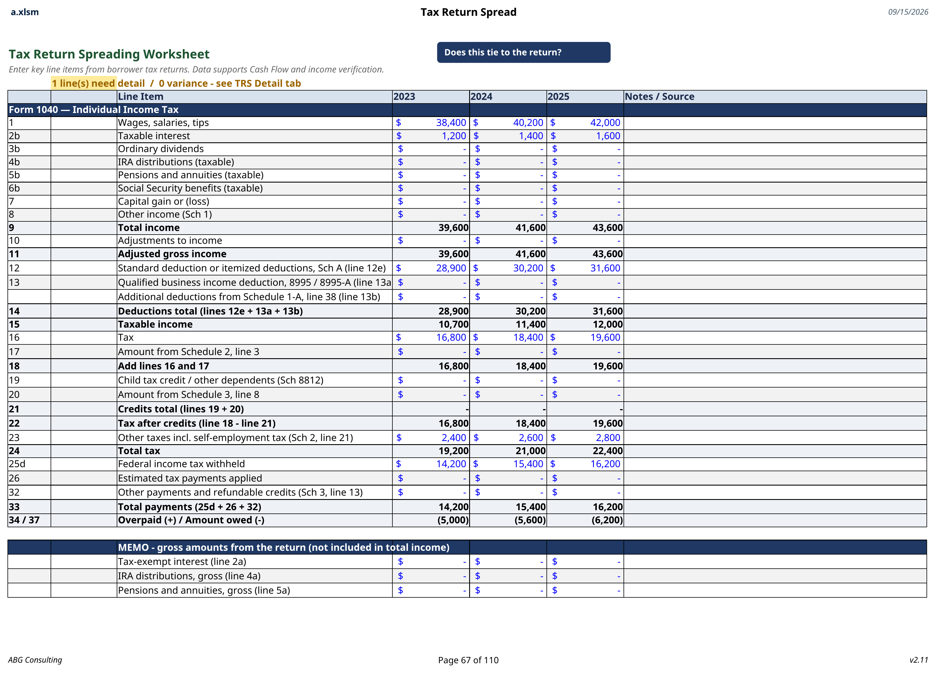Click 'Pensions and annuities (taxable)' row label

click(191, 175)
